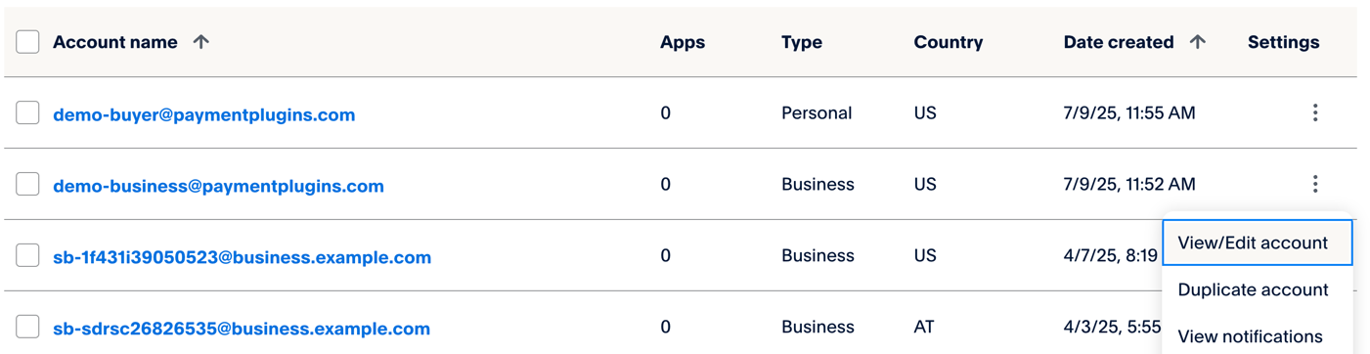Open demo-business@paymentplugins.com account link
Screen dimensions: 1370x354
click(x=218, y=186)
